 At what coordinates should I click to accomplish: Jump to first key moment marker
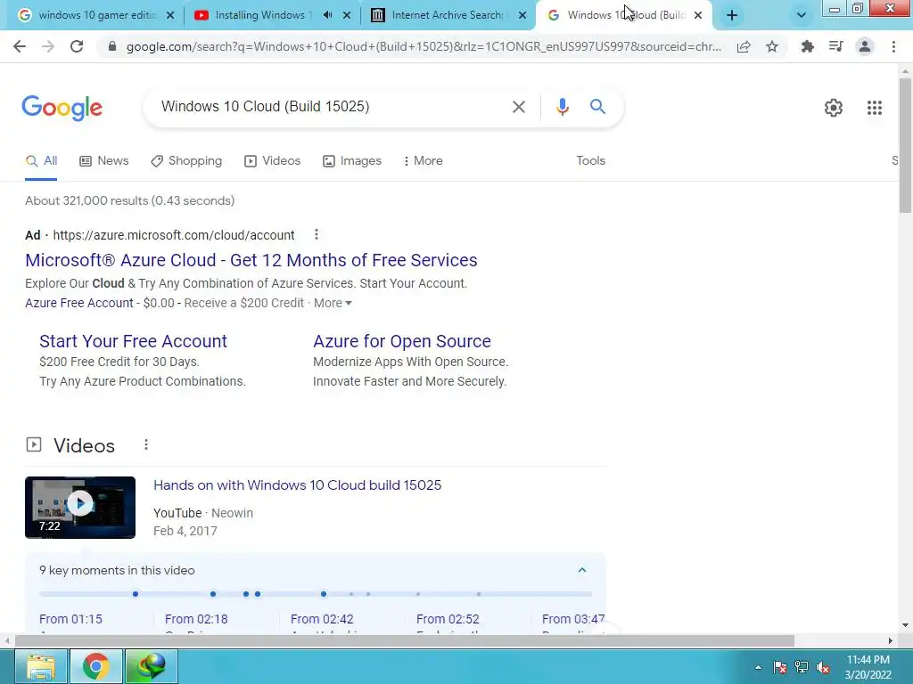(136, 594)
